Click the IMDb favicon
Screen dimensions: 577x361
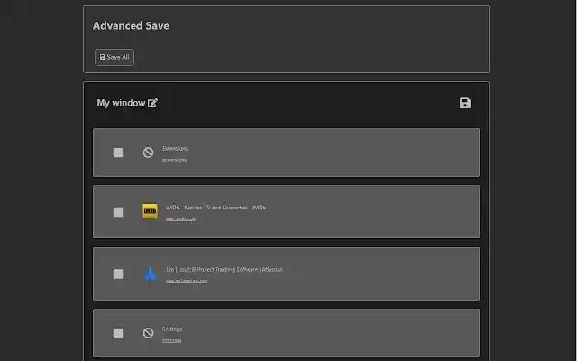[150, 211]
